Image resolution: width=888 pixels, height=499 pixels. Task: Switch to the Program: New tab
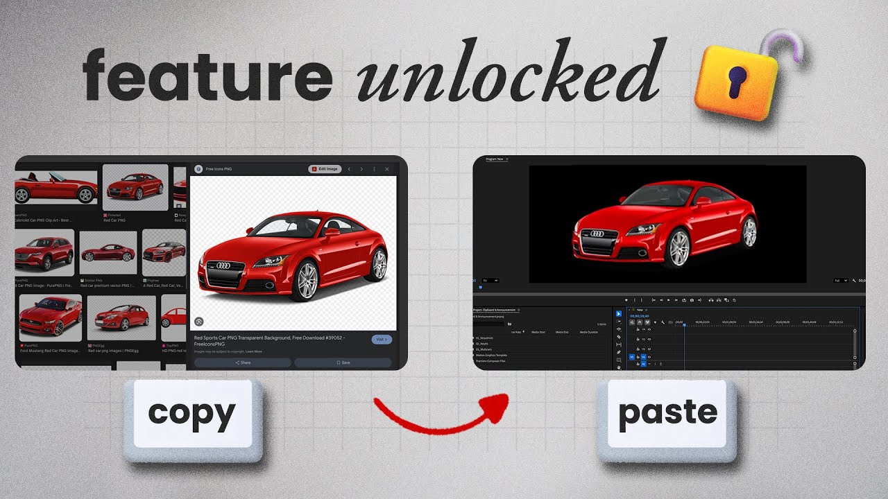click(x=494, y=159)
